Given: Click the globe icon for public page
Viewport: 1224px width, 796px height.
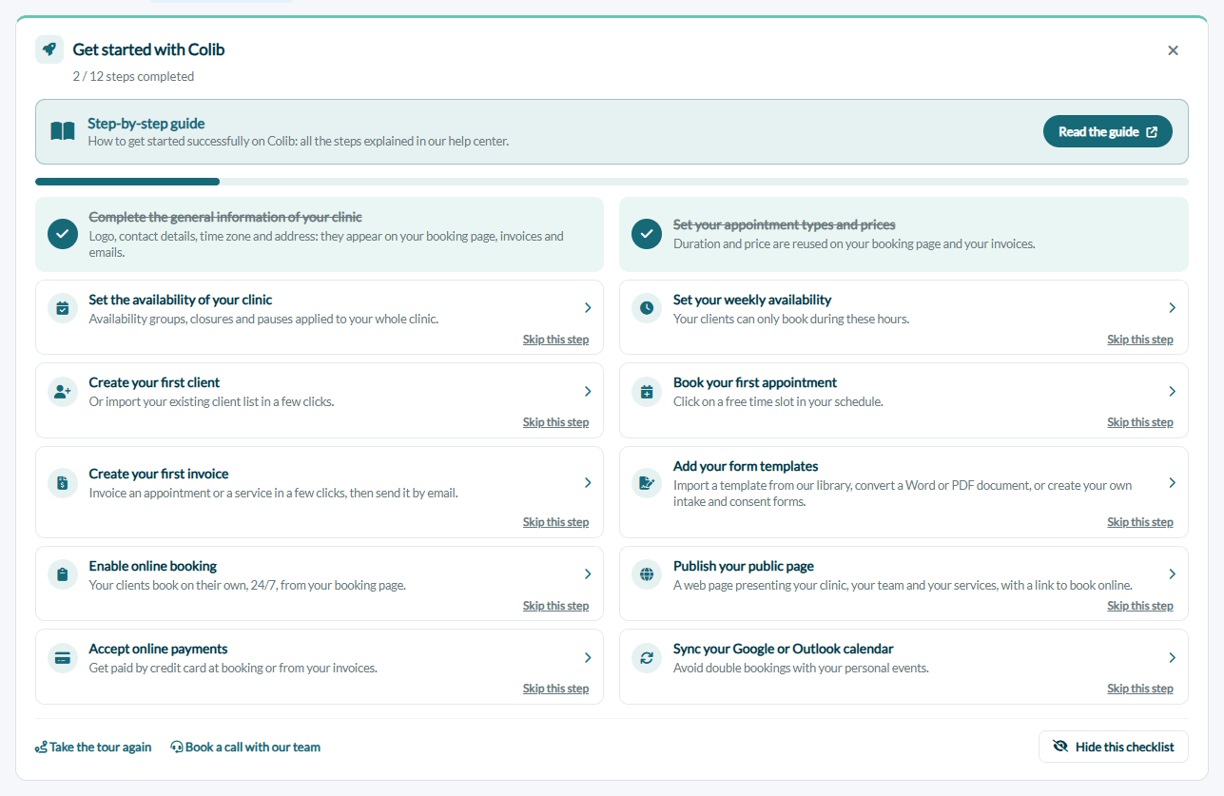Looking at the screenshot, I should [x=647, y=574].
